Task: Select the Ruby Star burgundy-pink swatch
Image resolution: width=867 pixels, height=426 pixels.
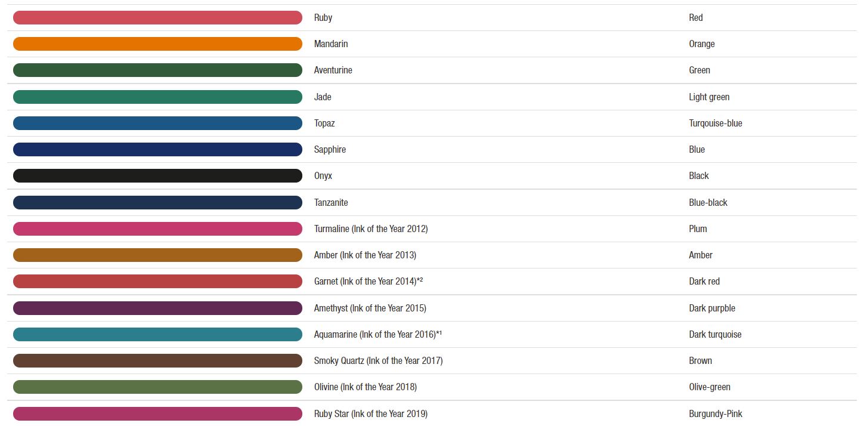Action: point(157,413)
